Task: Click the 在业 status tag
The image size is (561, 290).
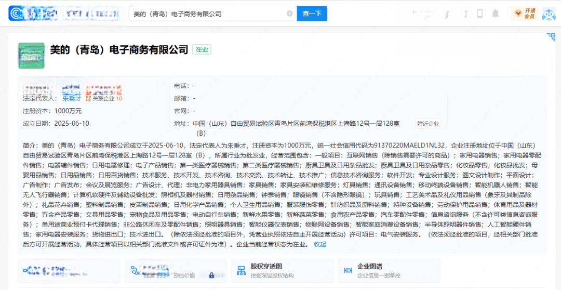Action: (x=202, y=50)
